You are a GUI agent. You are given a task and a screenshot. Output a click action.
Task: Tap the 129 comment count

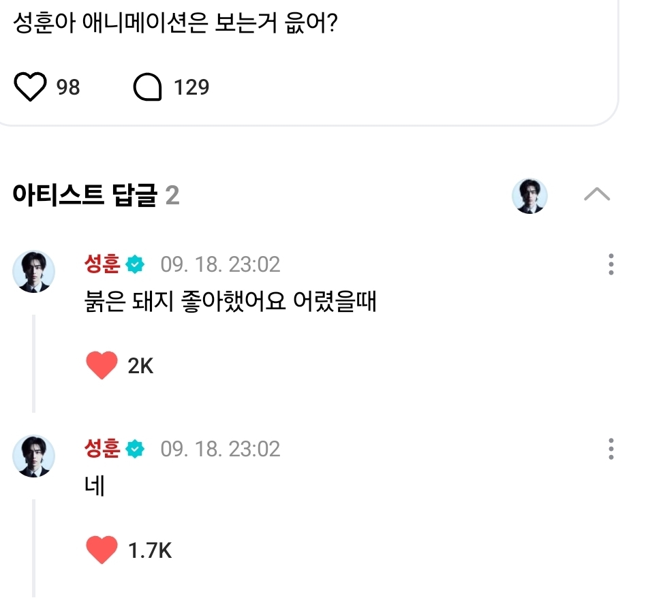coord(191,87)
